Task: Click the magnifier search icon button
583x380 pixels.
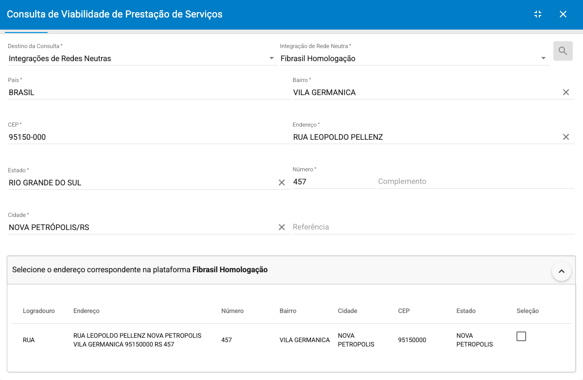Action: 563,51
